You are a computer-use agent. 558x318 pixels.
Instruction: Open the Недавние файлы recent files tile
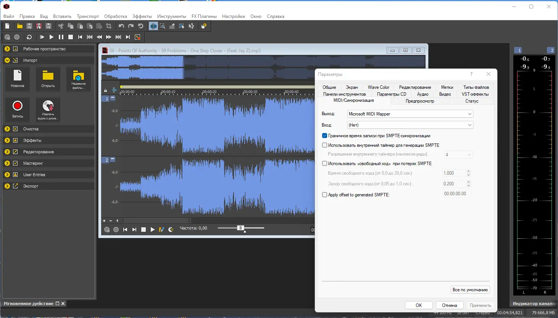tap(78, 79)
